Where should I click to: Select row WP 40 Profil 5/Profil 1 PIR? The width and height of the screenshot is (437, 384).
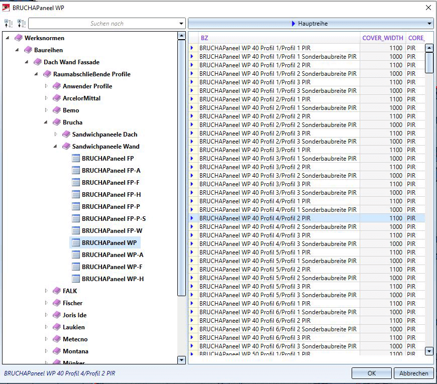(x=306, y=252)
